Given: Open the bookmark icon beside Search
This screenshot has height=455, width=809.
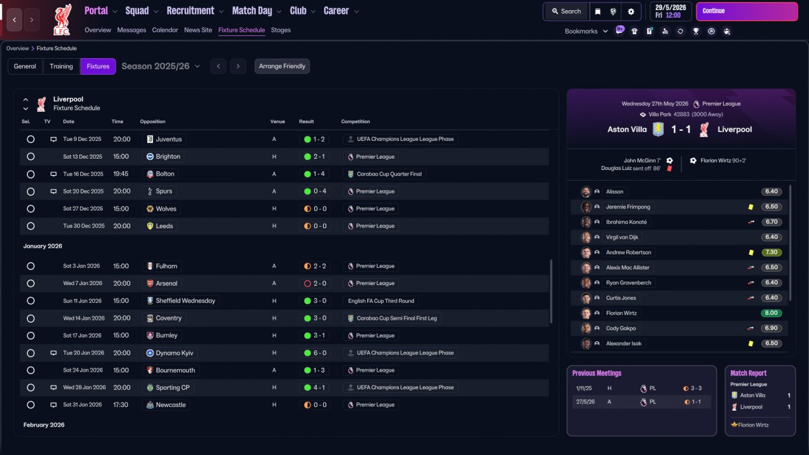Looking at the screenshot, I should coord(597,11).
